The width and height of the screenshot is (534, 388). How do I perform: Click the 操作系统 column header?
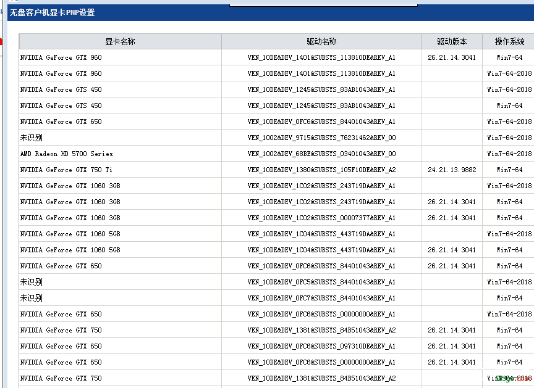coord(509,41)
